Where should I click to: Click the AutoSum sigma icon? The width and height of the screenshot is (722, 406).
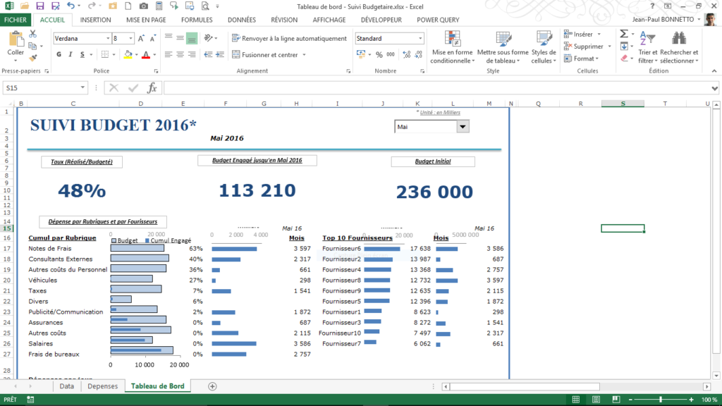coord(623,34)
